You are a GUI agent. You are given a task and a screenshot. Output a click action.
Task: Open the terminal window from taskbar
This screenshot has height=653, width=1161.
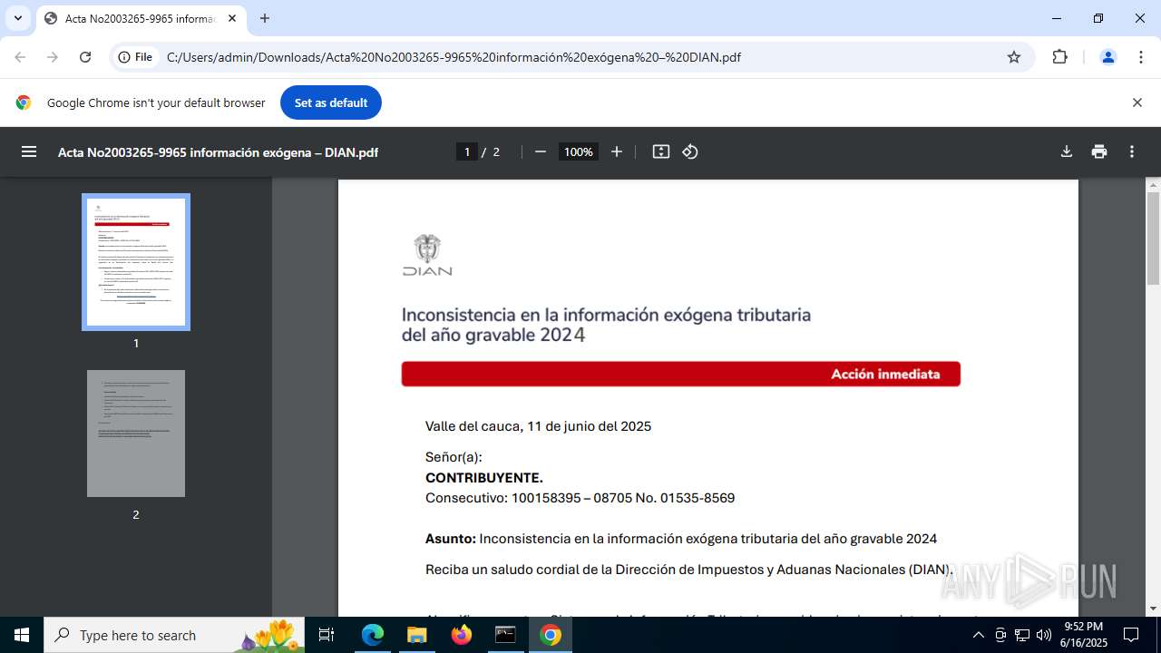505,635
